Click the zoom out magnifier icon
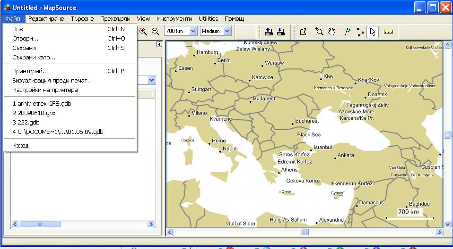This screenshot has width=453, height=249. pos(155,31)
